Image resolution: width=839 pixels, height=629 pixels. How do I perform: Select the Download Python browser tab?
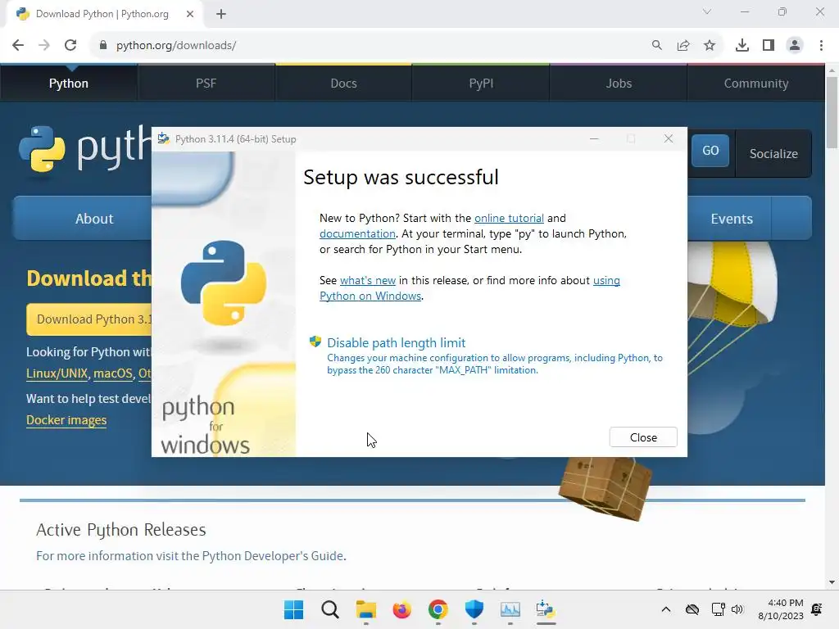[x=104, y=14]
